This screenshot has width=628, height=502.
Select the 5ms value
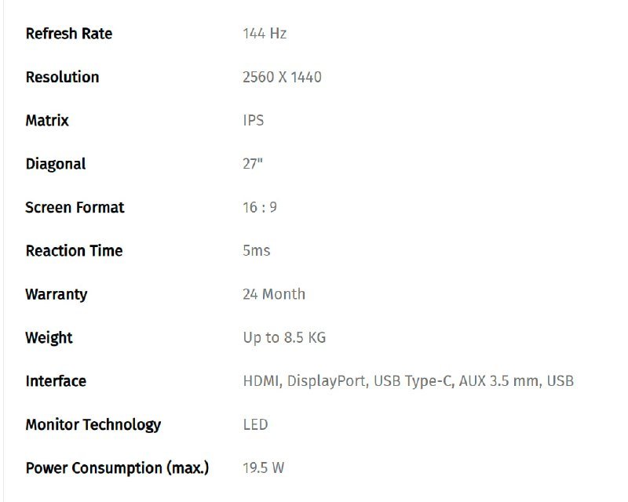[257, 251]
